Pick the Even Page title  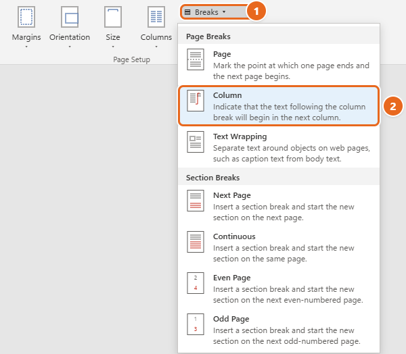(x=231, y=278)
